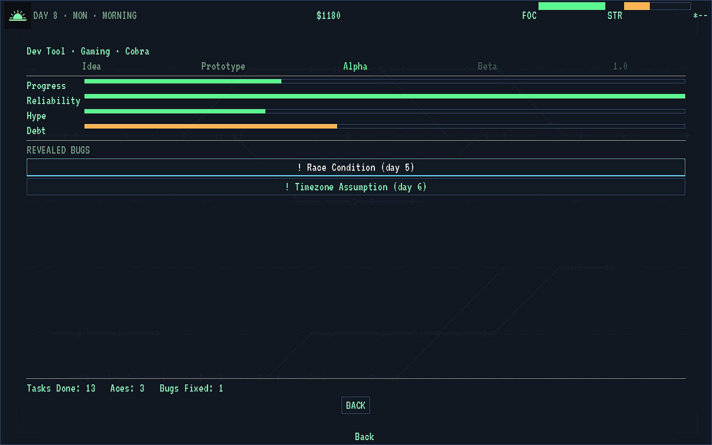The image size is (712, 445).
Task: Click the Hype label
Action: (x=36, y=116)
